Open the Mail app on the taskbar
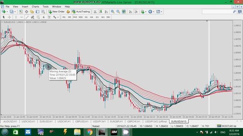 point(28,132)
